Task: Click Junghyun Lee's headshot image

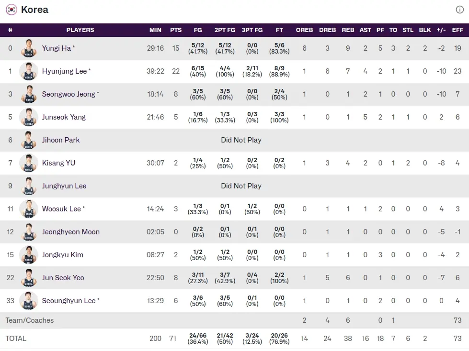Action: [29, 186]
